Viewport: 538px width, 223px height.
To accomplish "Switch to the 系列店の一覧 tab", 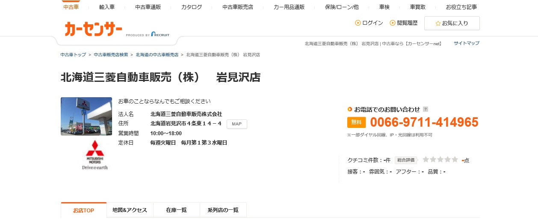I will [x=223, y=210].
